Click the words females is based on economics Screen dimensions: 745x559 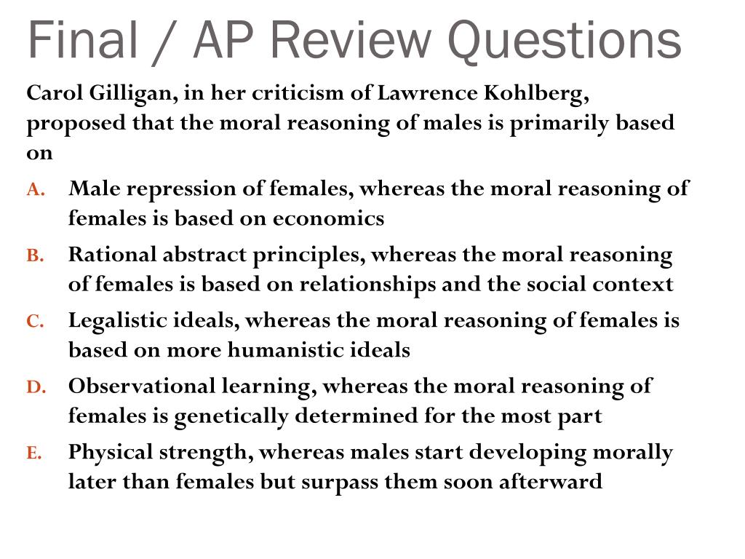(x=226, y=218)
